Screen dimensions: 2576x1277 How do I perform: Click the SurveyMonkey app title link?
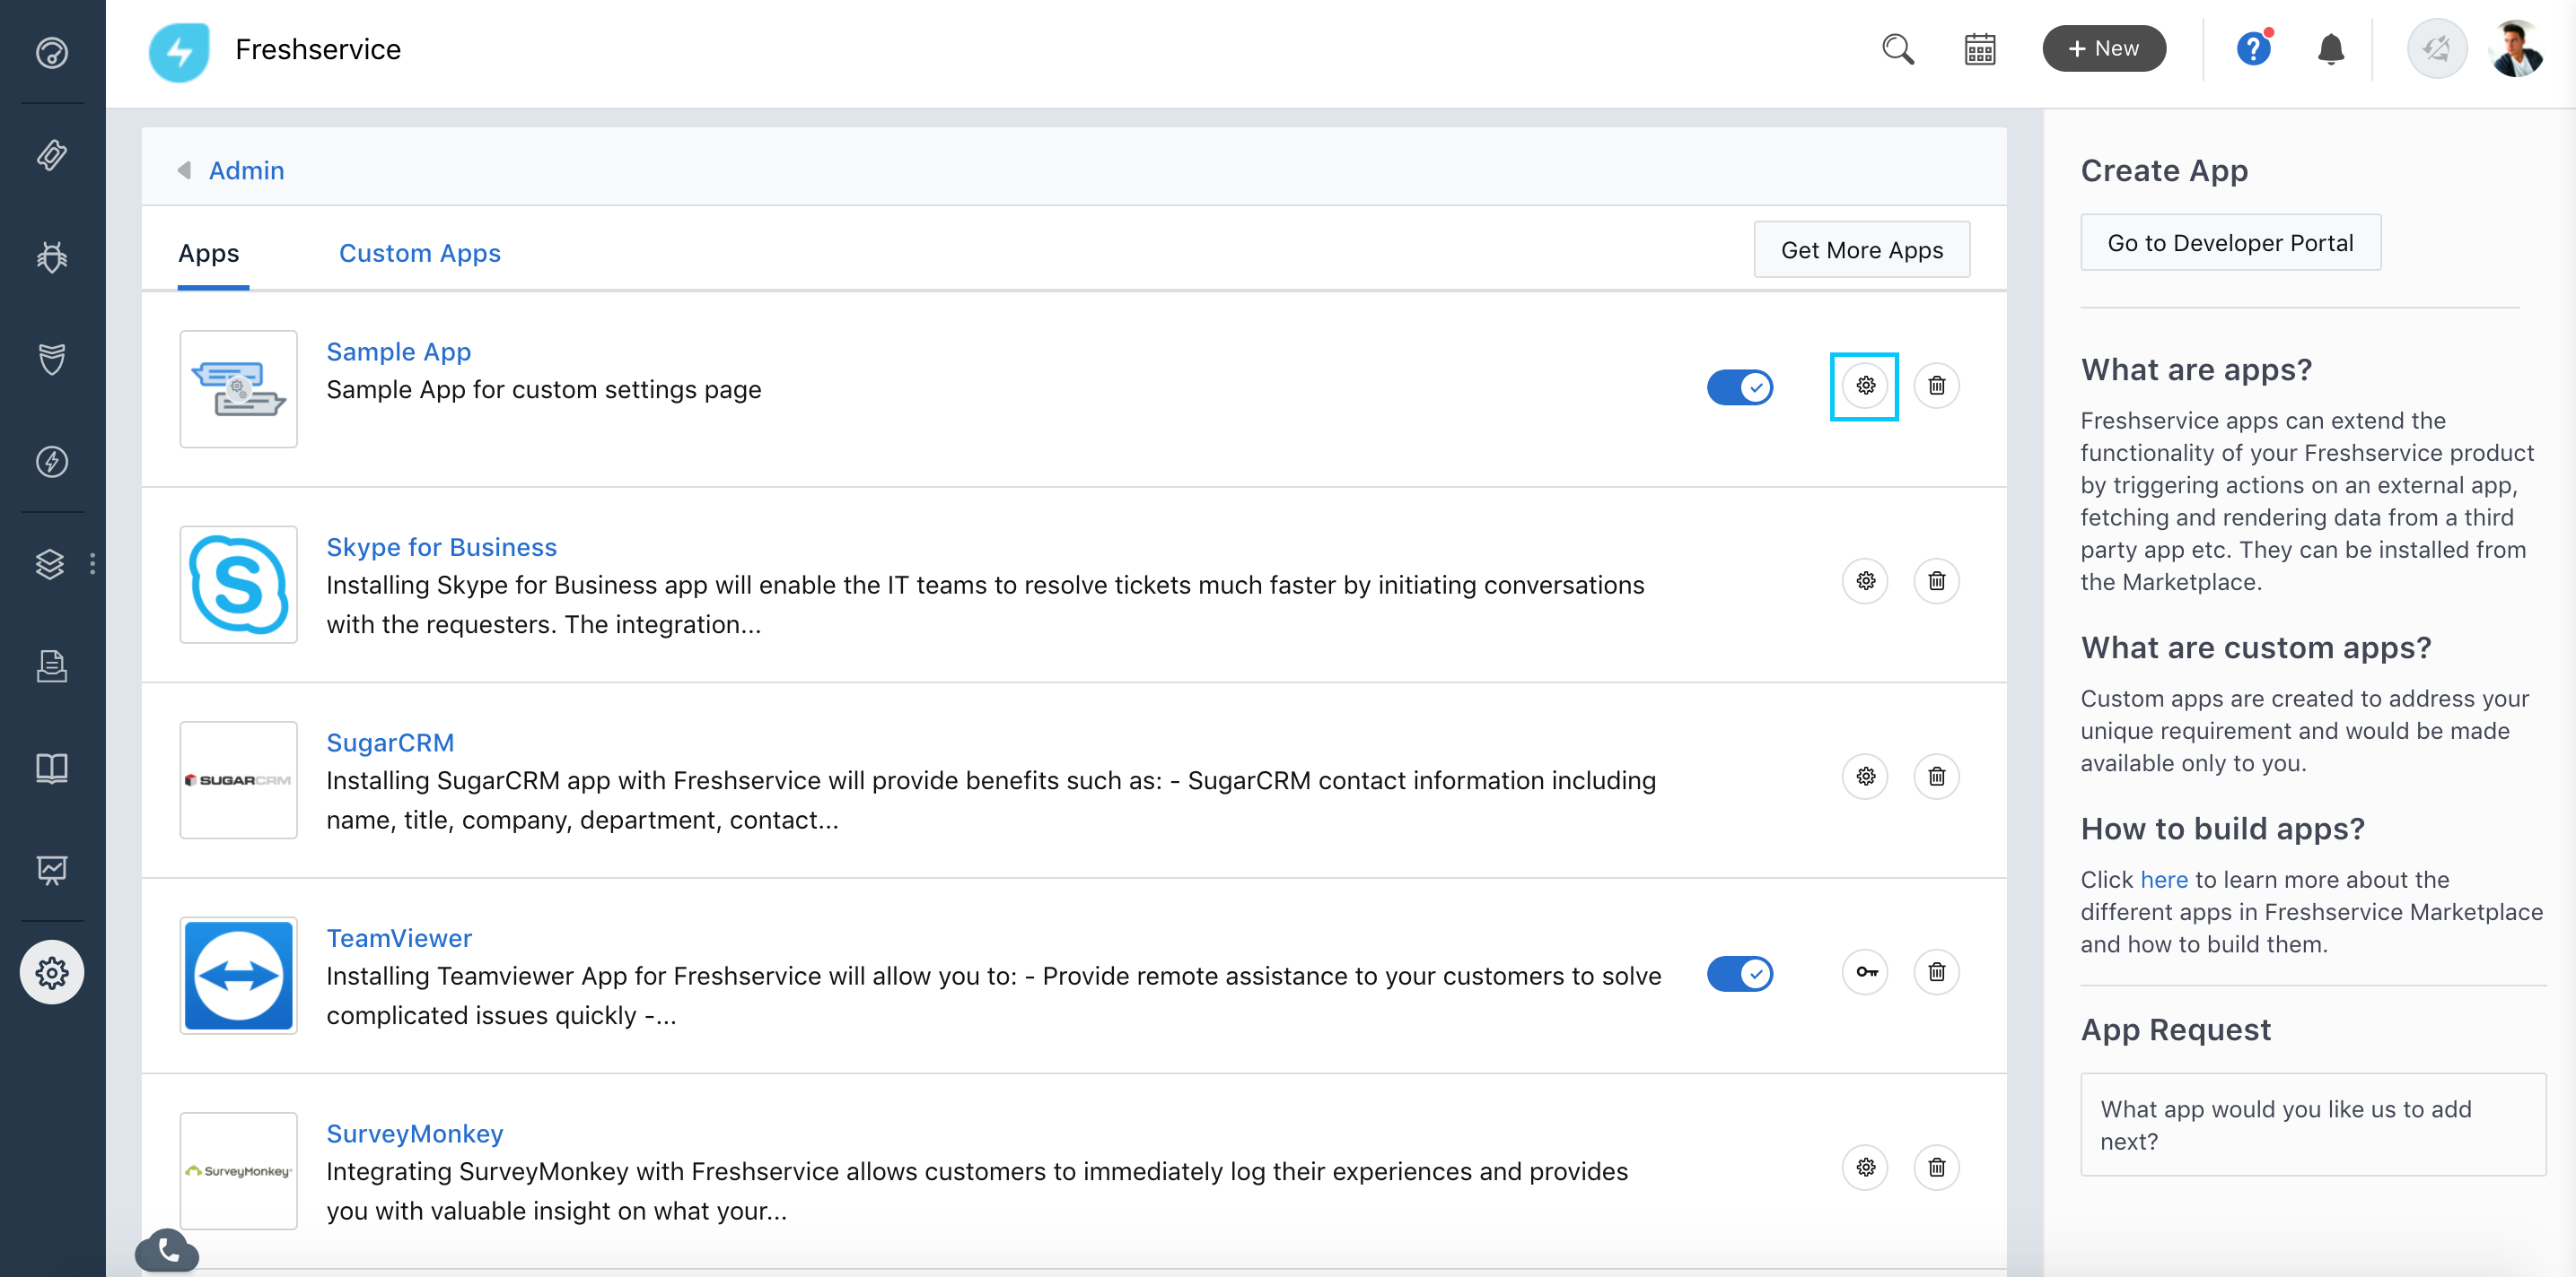click(x=416, y=1133)
